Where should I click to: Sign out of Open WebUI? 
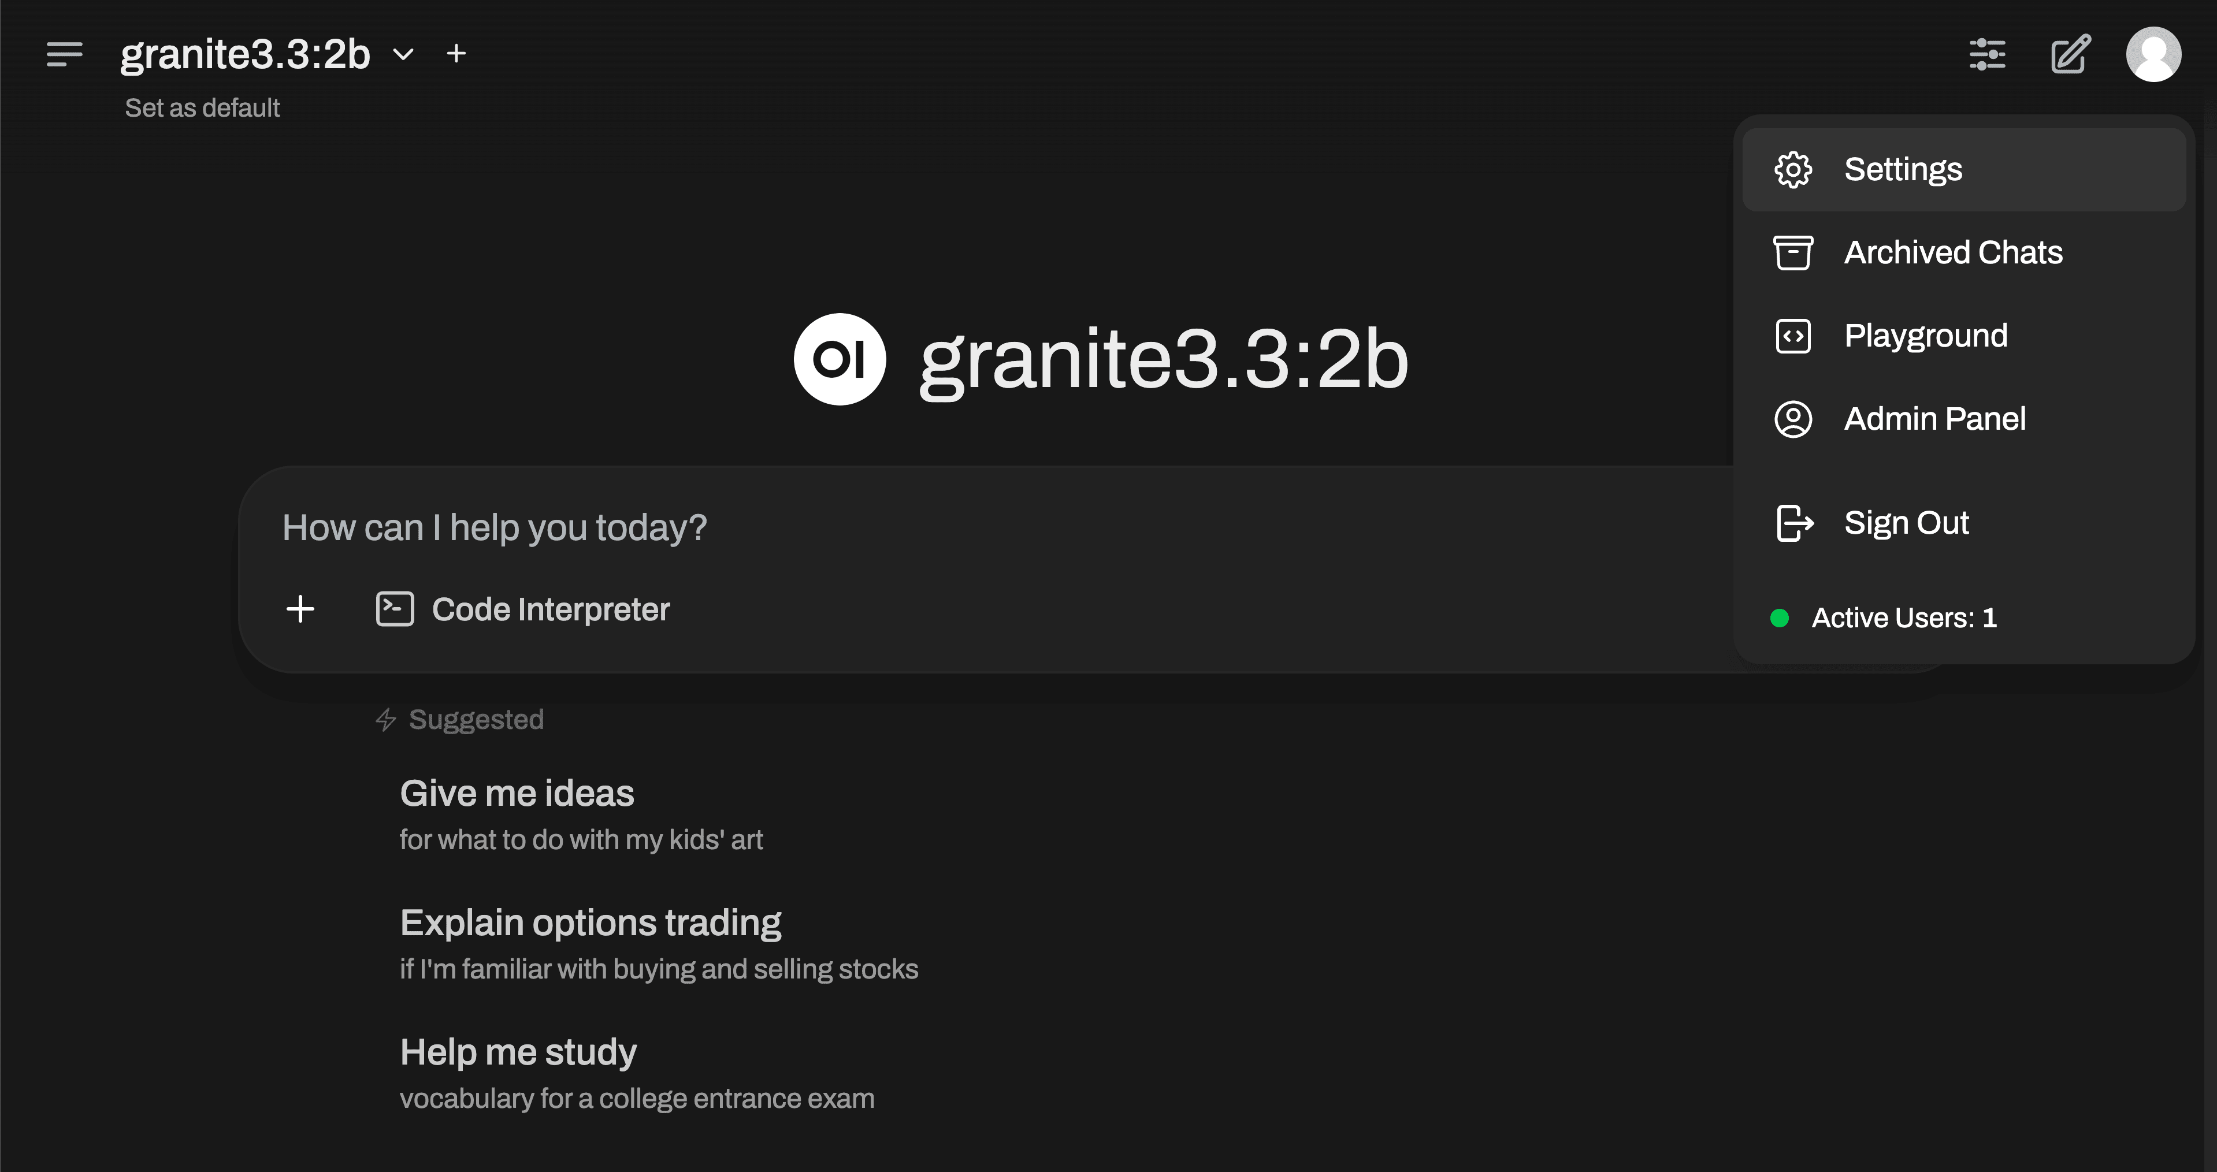point(1907,522)
